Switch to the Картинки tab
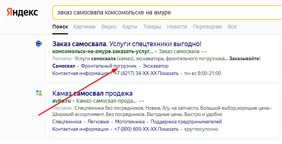Screen dimensions: 282x144 click(84, 27)
